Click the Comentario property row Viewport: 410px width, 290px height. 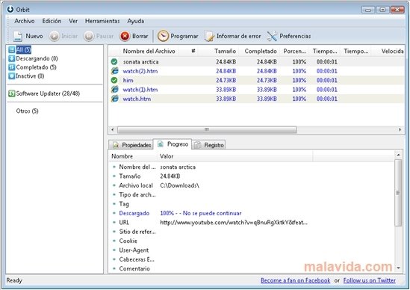click(134, 268)
